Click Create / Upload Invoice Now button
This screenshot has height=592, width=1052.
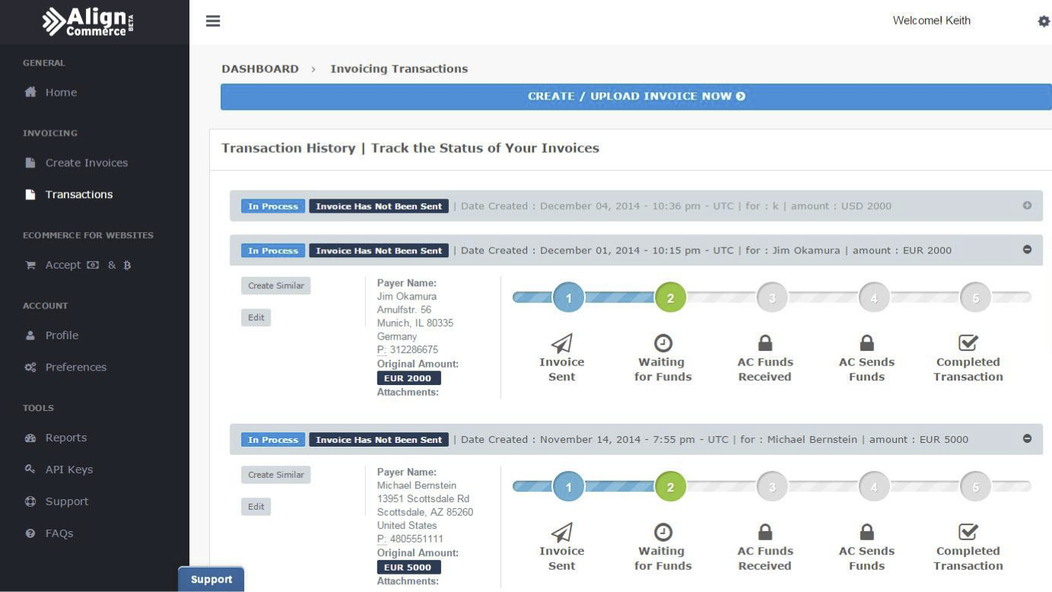point(636,97)
